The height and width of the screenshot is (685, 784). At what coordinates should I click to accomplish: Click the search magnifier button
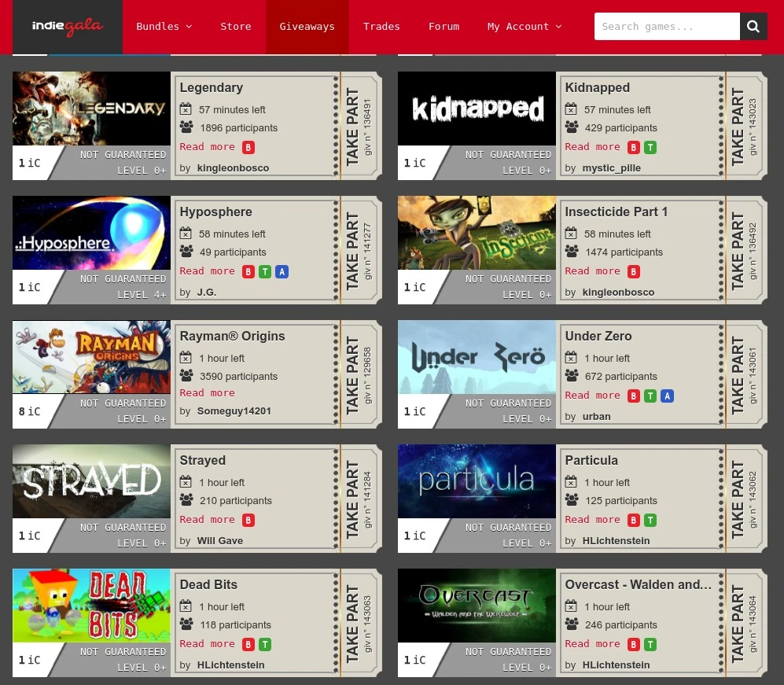coord(753,27)
